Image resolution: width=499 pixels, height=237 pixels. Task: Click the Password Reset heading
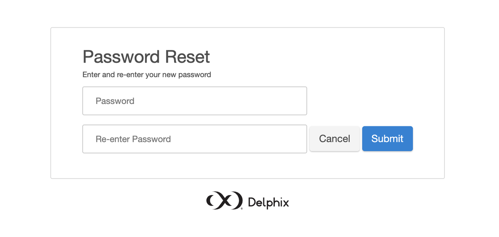click(146, 57)
